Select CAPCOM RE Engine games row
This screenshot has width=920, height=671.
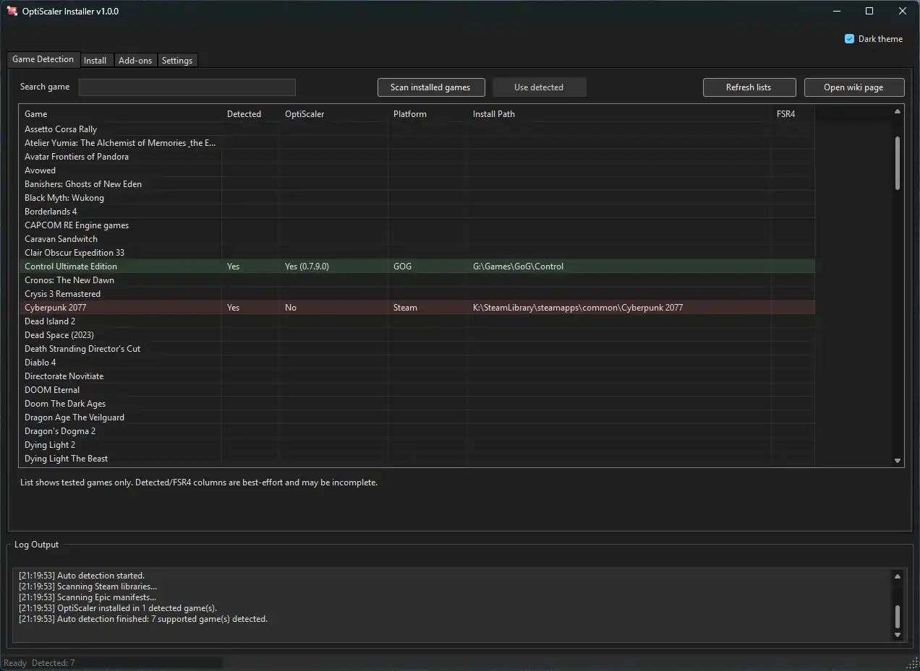[x=417, y=225]
